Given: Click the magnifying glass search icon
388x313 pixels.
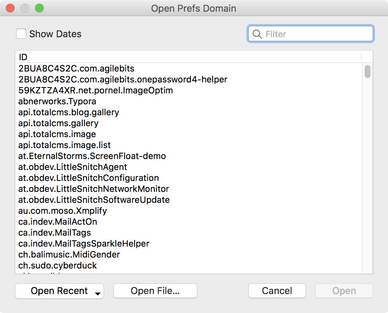Looking at the screenshot, I should pos(257,34).
